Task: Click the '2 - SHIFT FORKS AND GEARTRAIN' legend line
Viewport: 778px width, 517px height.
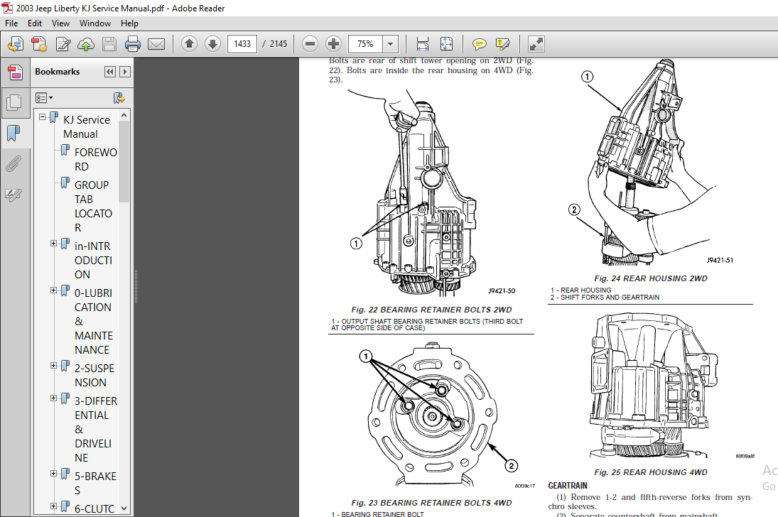Action: tap(605, 297)
